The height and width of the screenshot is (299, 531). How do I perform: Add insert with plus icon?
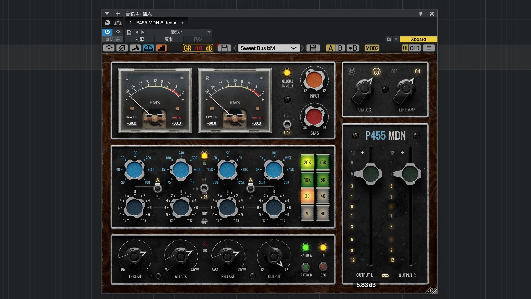pyautogui.click(x=118, y=14)
